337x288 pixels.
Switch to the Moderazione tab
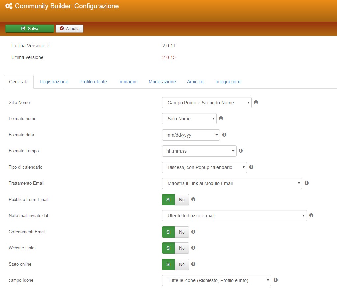[162, 82]
